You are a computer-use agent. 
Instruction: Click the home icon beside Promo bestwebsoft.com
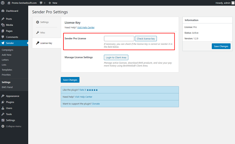tap(9, 3)
